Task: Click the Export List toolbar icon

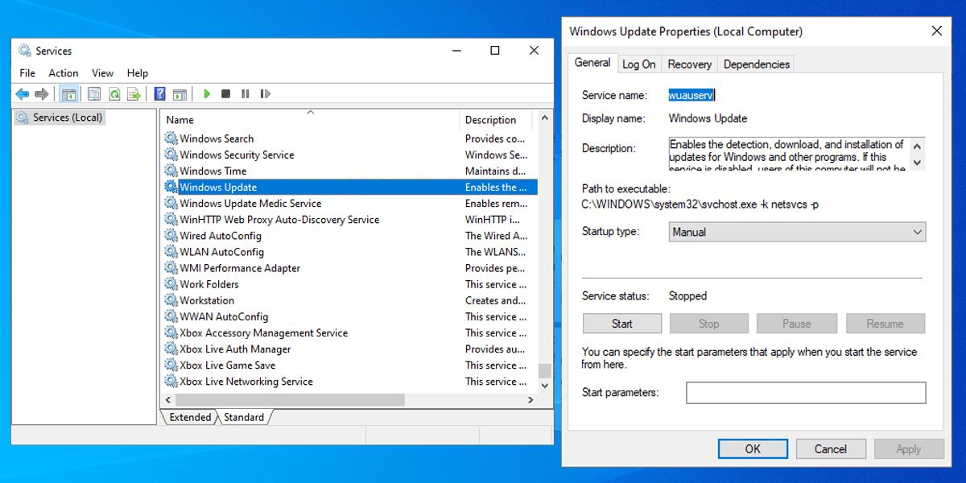Action: 134,93
